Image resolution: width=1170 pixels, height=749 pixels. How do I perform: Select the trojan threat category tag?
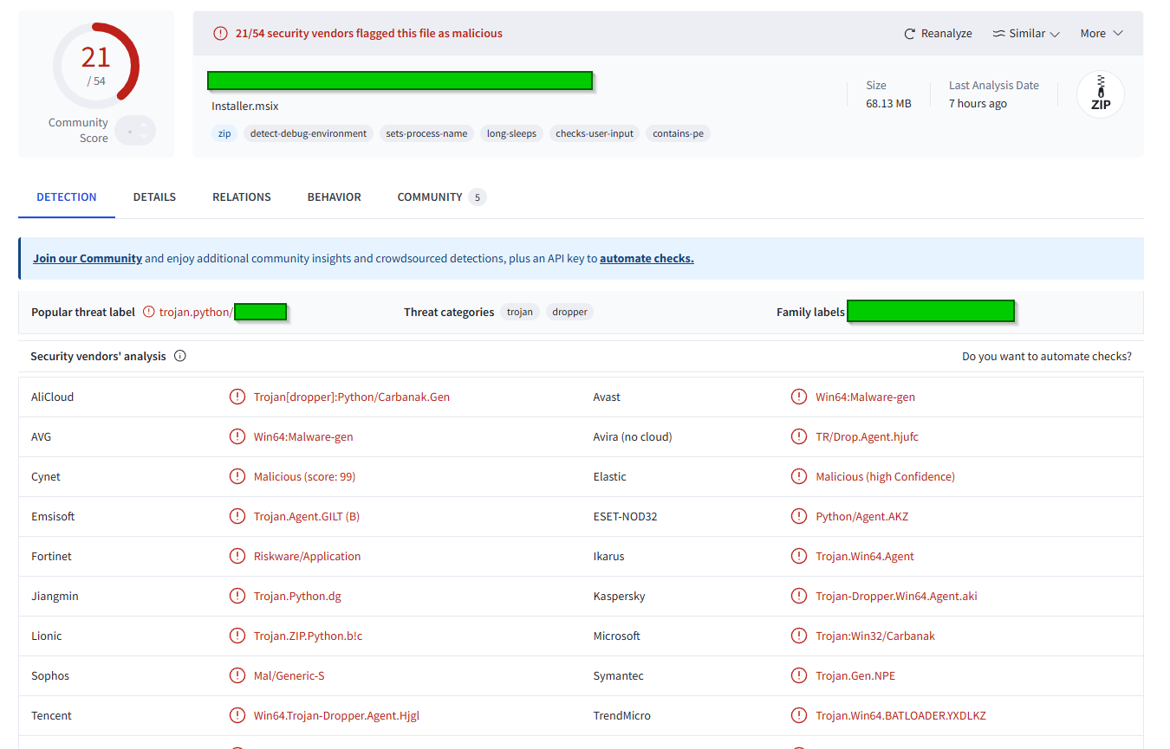[x=519, y=312]
